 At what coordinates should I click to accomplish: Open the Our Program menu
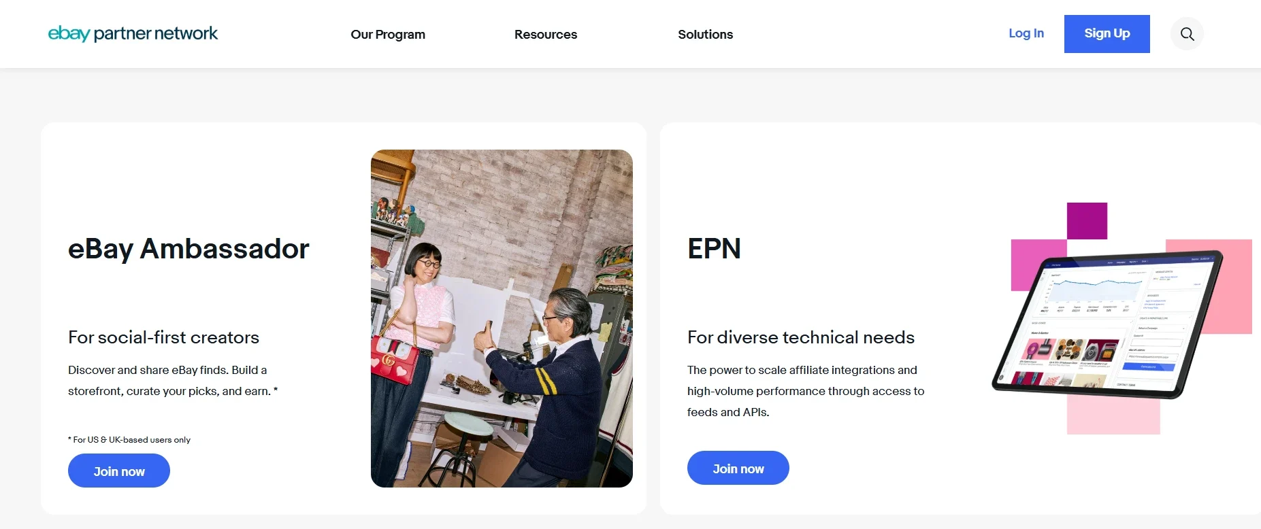click(x=388, y=34)
